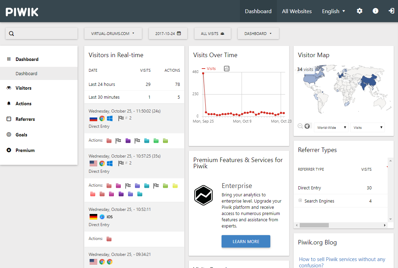The image size is (398, 268).
Task: Click the Enterprise hexagon logo
Action: [203, 195]
